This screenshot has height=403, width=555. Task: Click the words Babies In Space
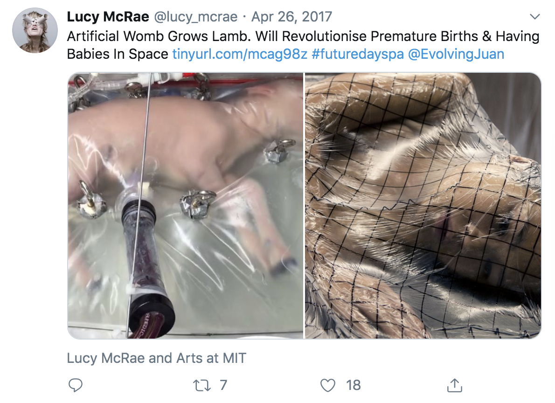point(118,54)
